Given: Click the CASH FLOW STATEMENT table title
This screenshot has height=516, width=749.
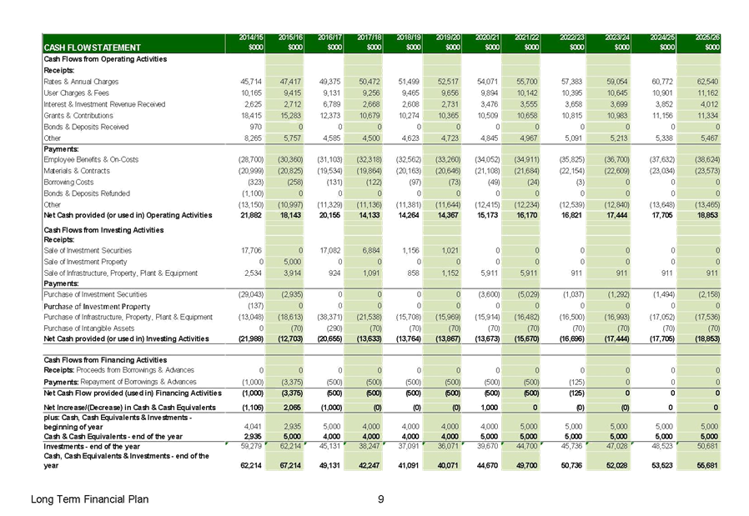Looking at the screenshot, I should click(93, 48).
